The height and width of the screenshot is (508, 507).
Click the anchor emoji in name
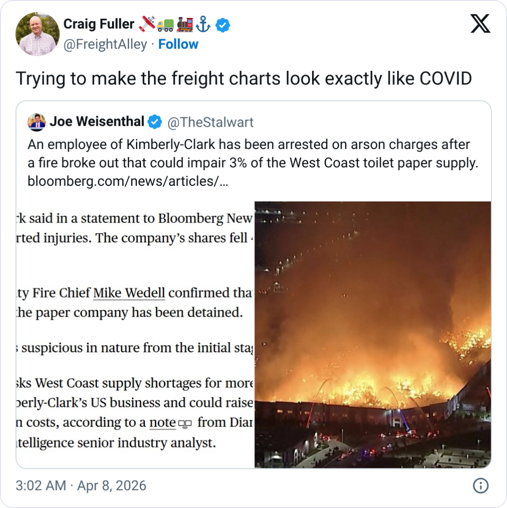203,24
